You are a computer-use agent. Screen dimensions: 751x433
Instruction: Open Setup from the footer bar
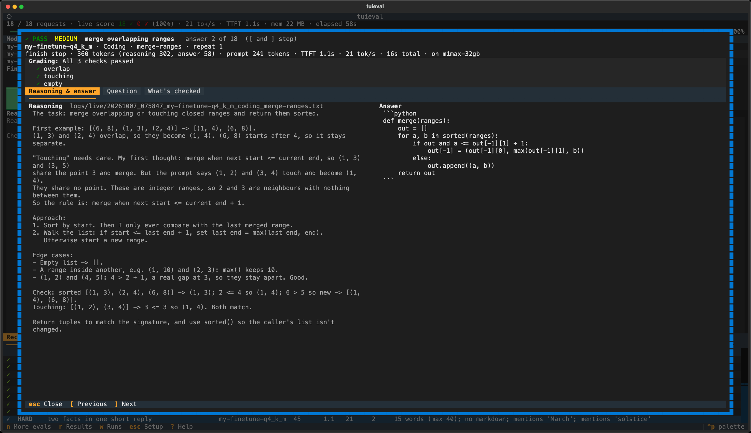pyautogui.click(x=146, y=427)
